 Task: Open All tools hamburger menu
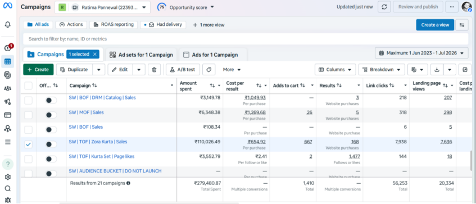click(8, 142)
